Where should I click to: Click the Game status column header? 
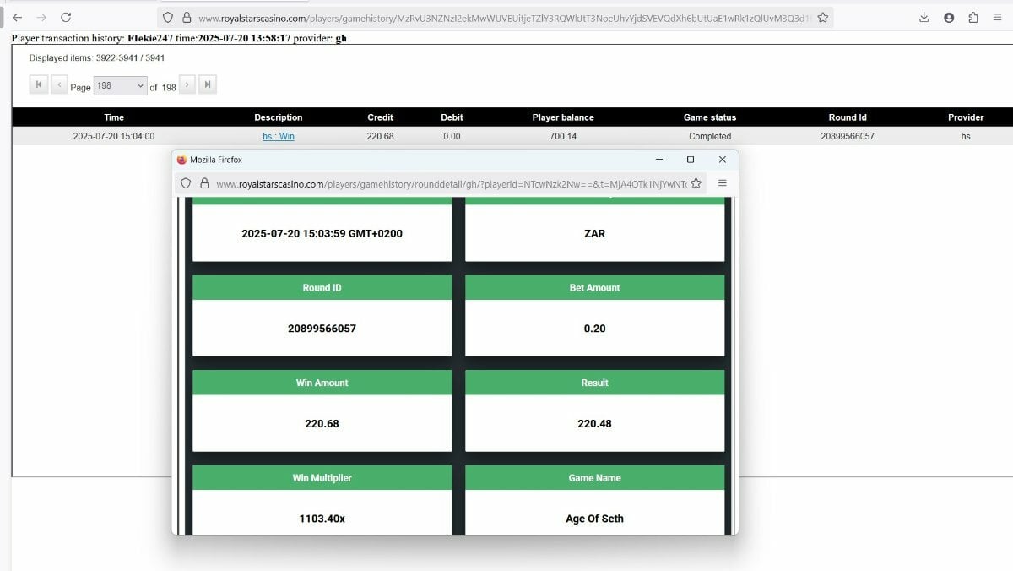(710, 117)
